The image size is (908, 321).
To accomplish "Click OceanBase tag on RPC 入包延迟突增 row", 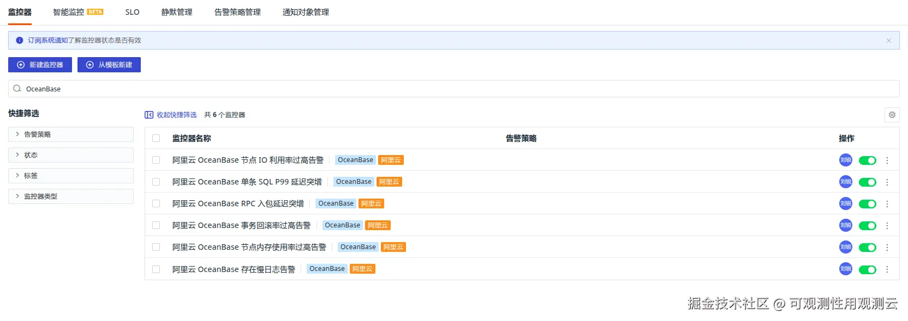I will click(x=336, y=203).
